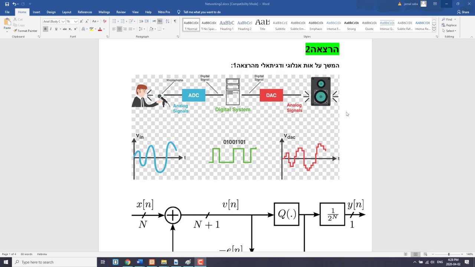Decrease font size with Shrink Font
475x267 pixels.
pos(87,22)
